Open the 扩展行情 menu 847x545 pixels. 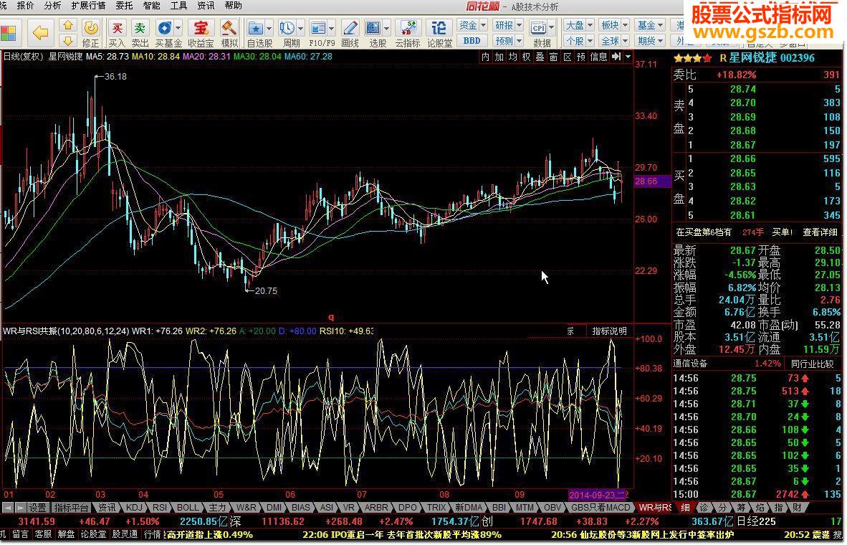(88, 6)
